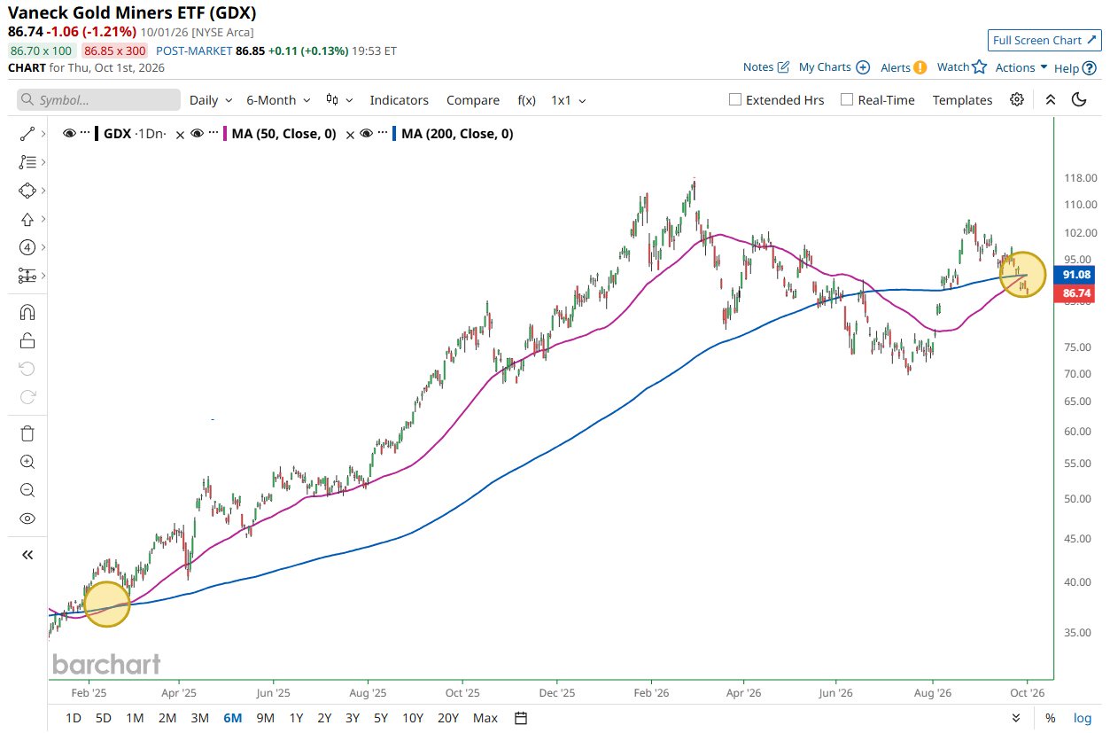Click the Notes link
Screen dimensions: 1110x733
coord(758,67)
